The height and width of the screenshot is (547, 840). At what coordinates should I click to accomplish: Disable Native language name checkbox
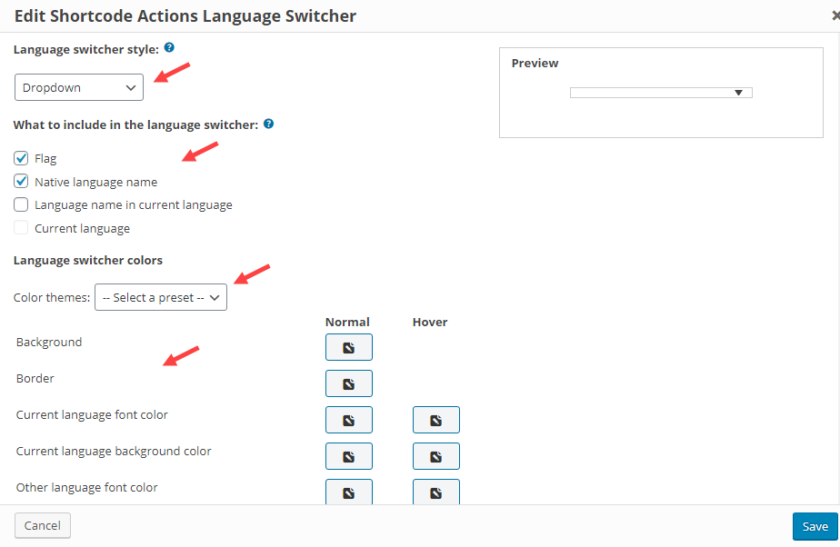click(22, 182)
